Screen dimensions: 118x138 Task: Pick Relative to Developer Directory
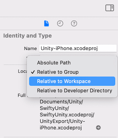click(72, 91)
